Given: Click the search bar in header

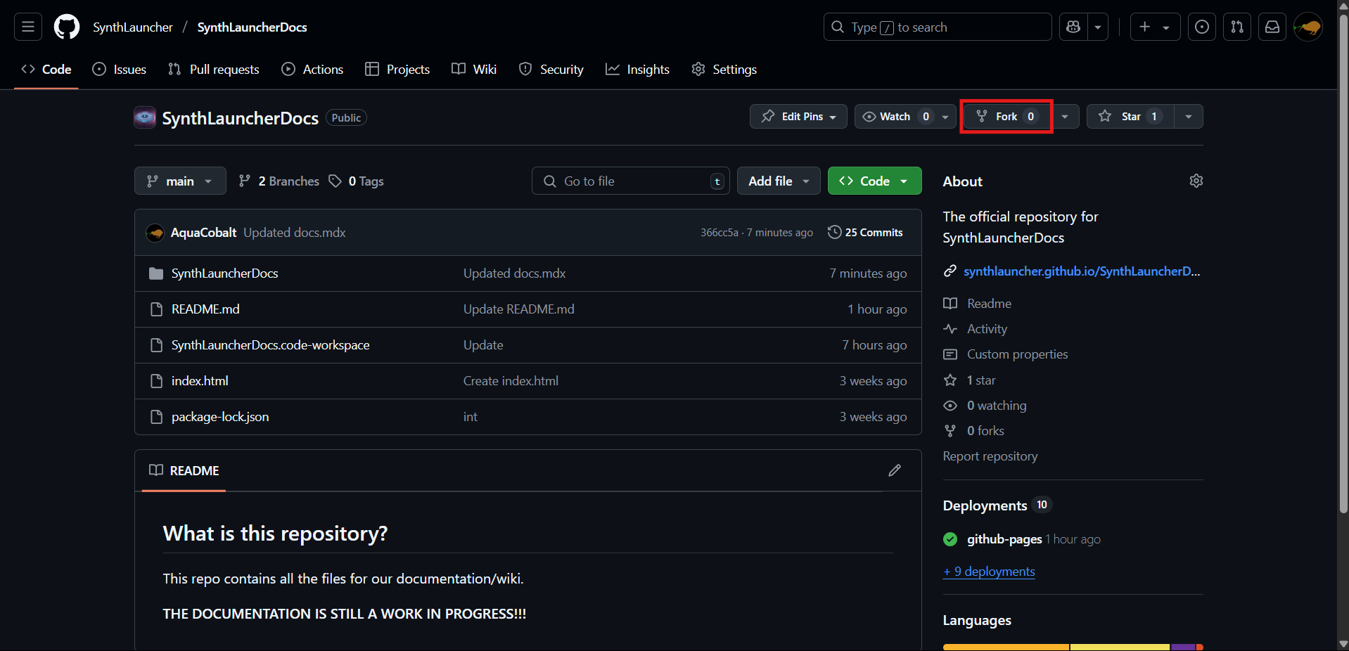Looking at the screenshot, I should (x=938, y=27).
